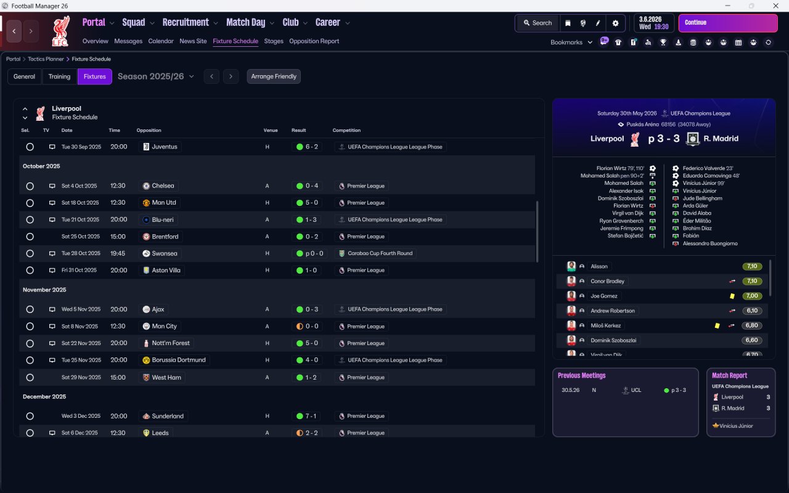
Task: Go to the previous season with left arrow
Action: click(211, 76)
